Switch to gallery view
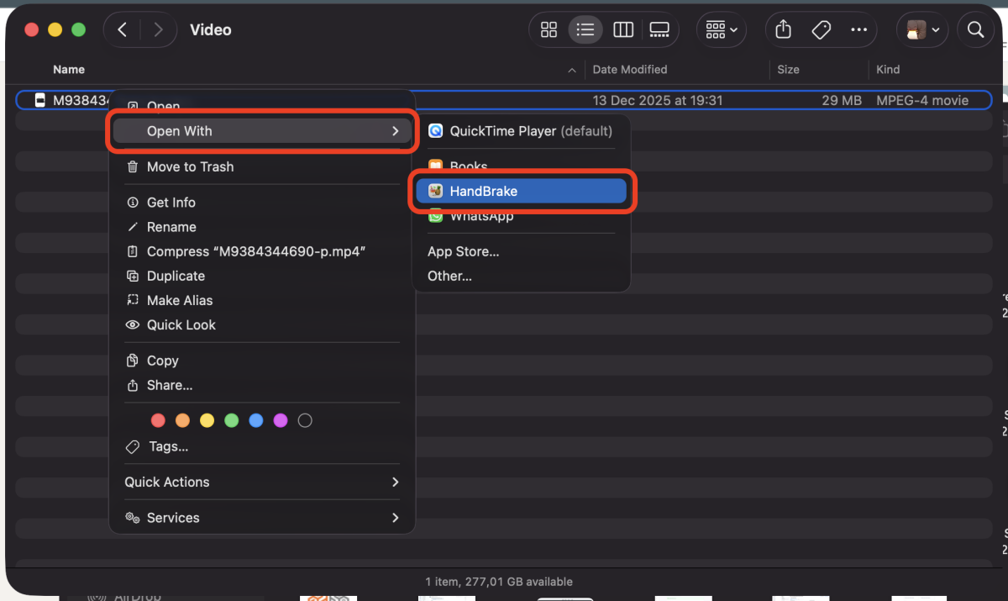The width and height of the screenshot is (1008, 601). tap(659, 29)
